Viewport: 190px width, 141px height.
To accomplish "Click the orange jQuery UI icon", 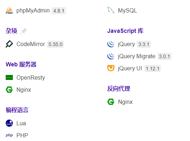I will pos(111,68).
